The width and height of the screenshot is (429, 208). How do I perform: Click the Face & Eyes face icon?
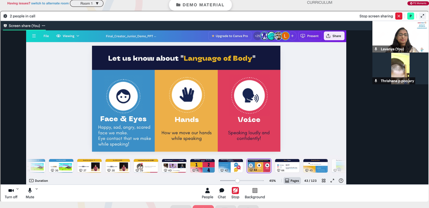pyautogui.click(x=124, y=96)
